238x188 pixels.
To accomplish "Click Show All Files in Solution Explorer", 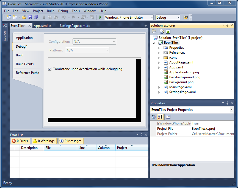I will [x=162, y=31].
